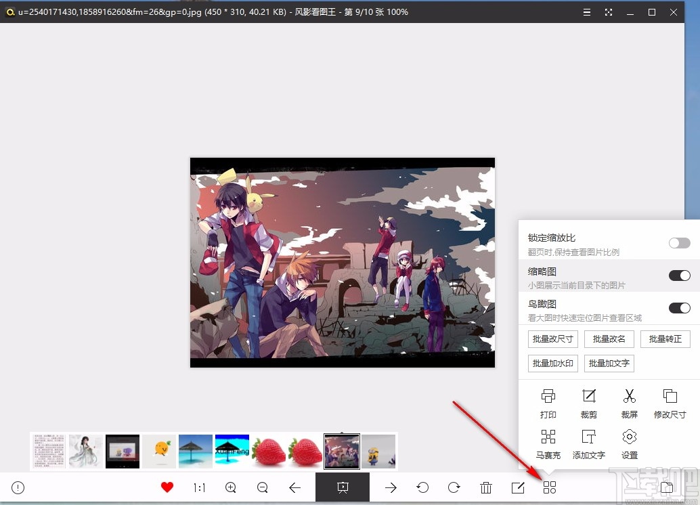700x505 pixels.
Task: Click the 批量加水印 batch watermark button
Action: pos(552,364)
